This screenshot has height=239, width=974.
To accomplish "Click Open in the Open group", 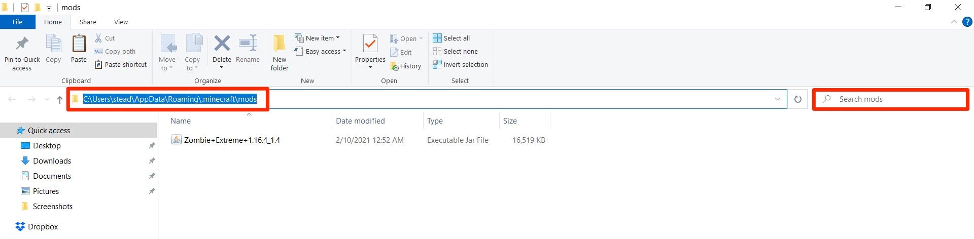I will [406, 38].
